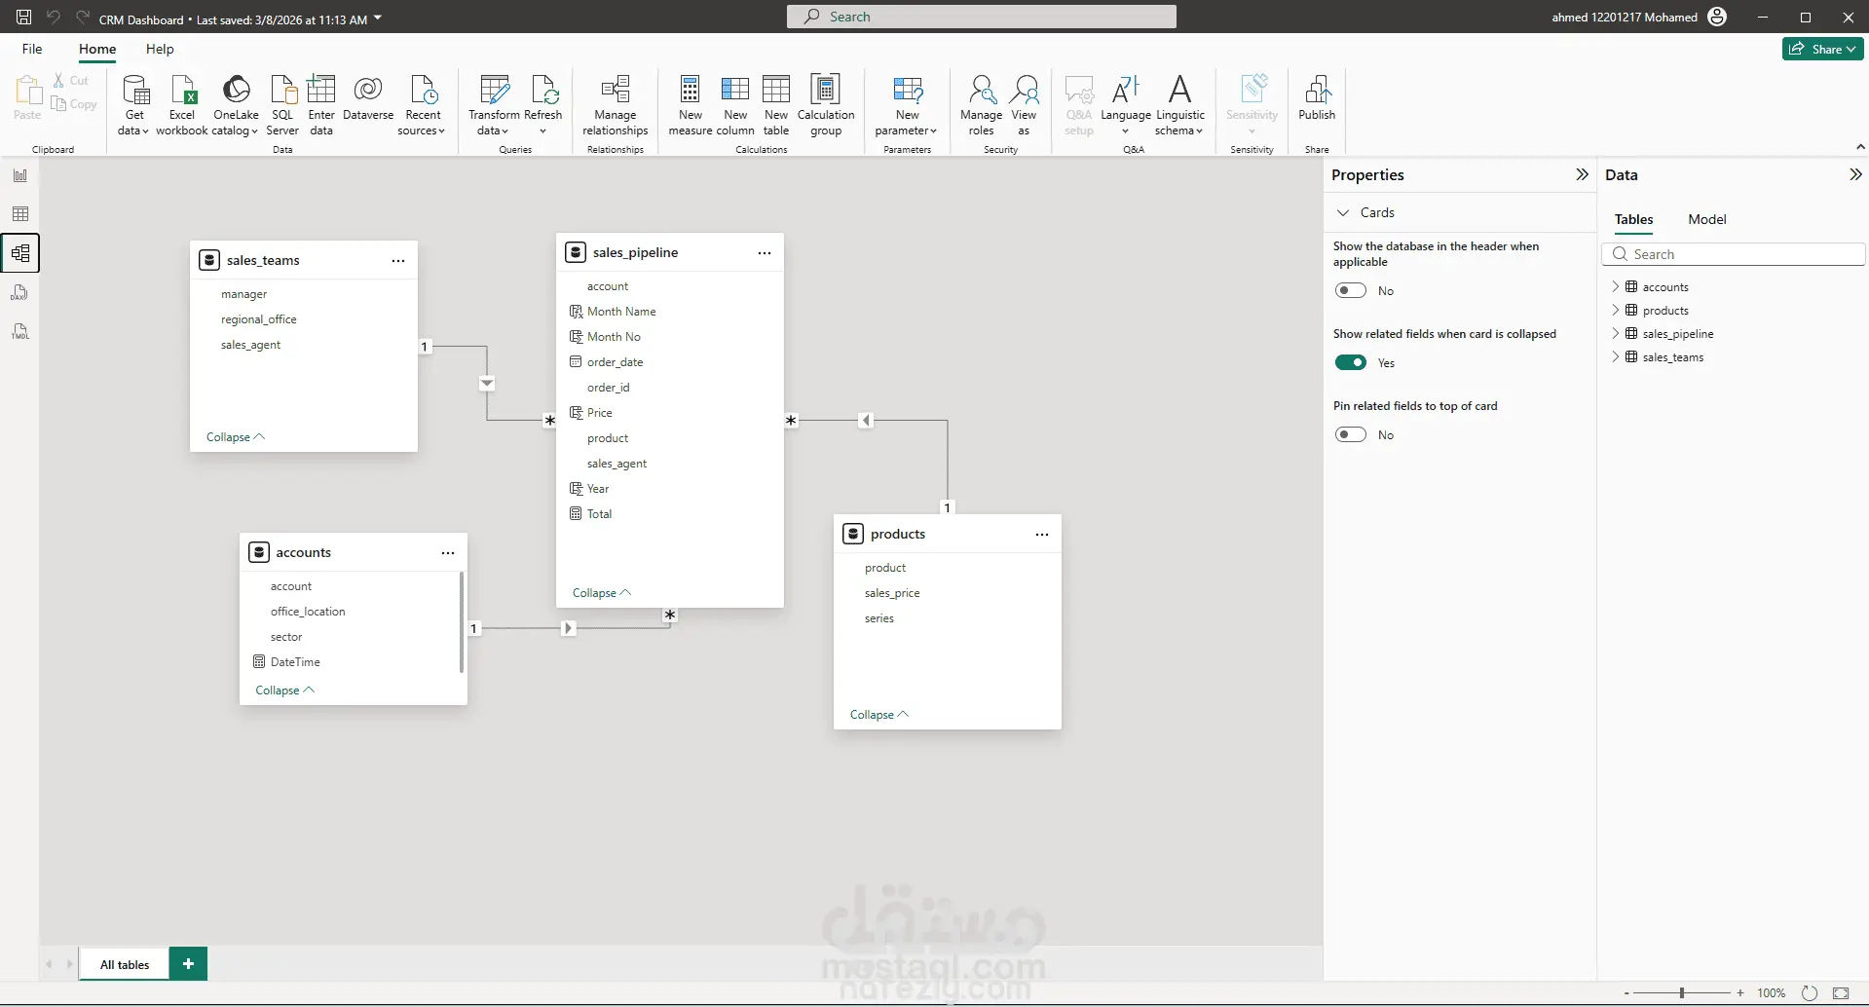
Task: Save the CRM Dashboard file
Action: [x=24, y=17]
